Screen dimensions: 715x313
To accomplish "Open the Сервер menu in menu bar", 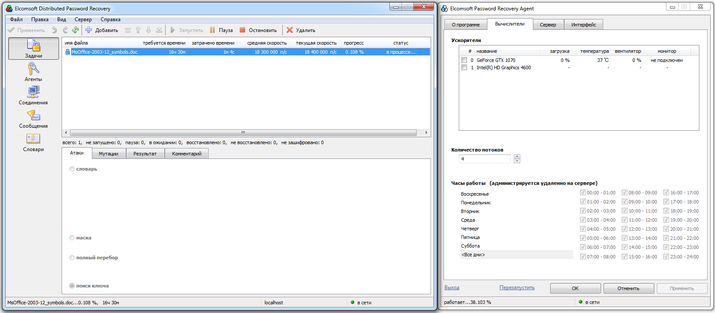I will point(83,19).
